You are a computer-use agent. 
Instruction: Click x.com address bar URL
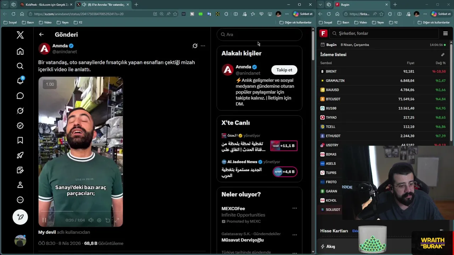point(79,14)
